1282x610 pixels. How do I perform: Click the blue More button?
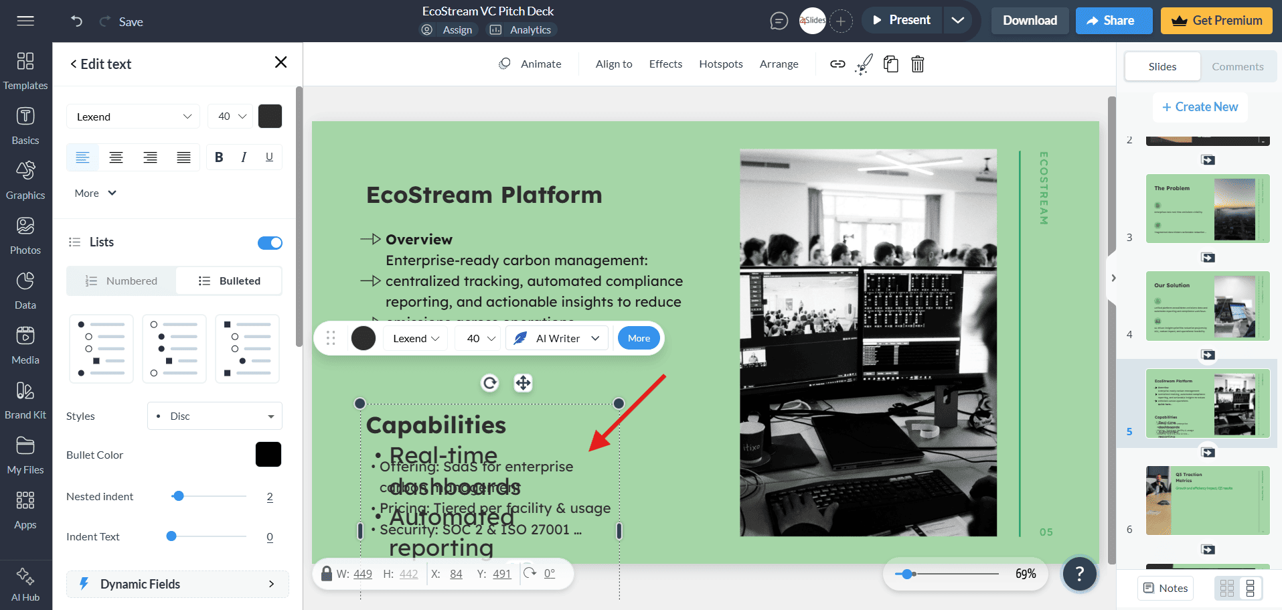point(639,339)
